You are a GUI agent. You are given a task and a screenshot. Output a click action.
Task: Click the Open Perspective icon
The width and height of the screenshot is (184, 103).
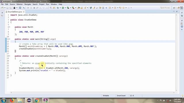pyautogui.click(x=174, y=8)
